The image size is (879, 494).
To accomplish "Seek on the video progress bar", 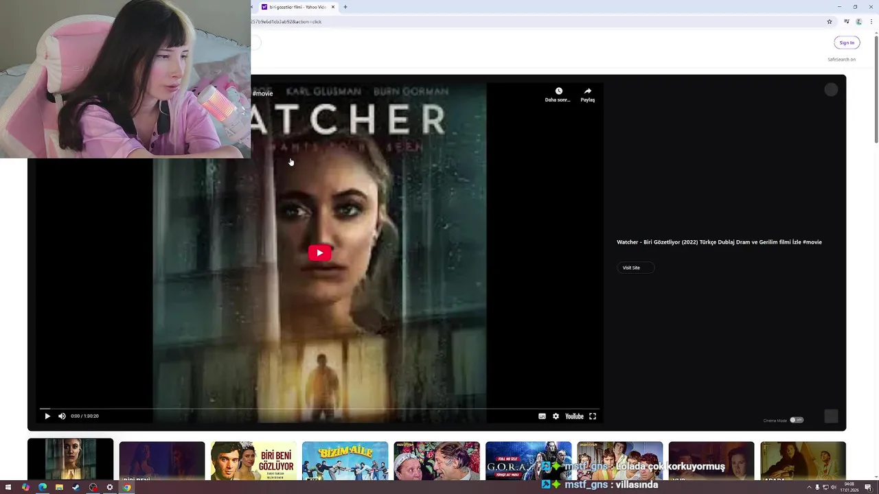I will tap(319, 408).
